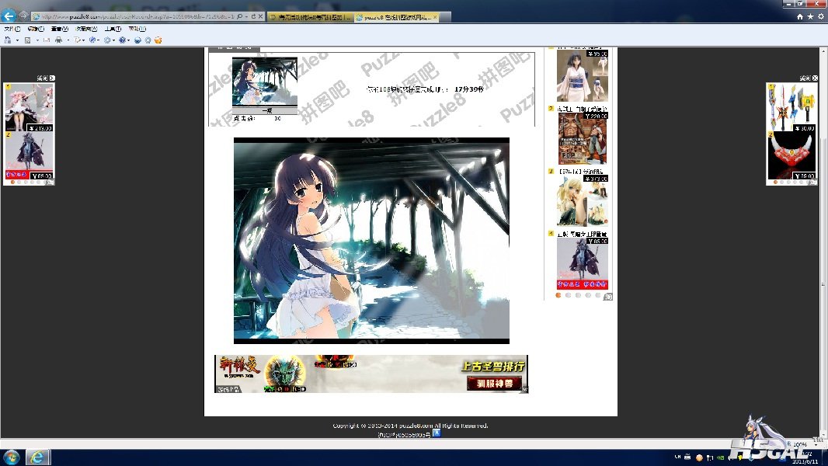Screen dimensions: 828x466
Task: Expand the Help dropdown arrow in the command bar
Action: tap(128, 40)
